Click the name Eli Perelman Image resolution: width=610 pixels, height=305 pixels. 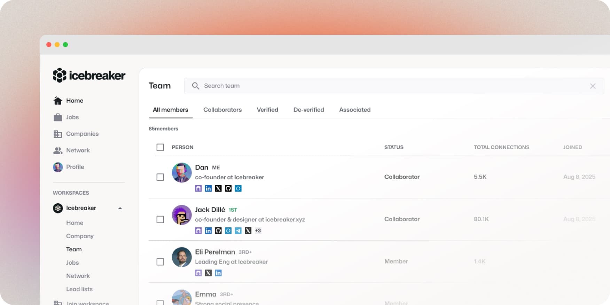click(x=215, y=252)
